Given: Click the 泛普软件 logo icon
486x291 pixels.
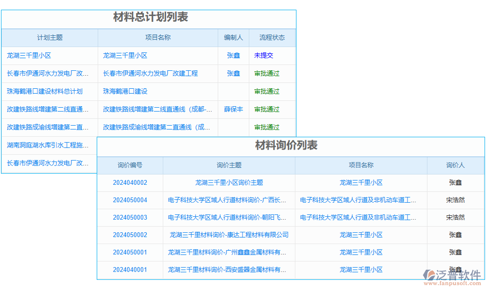Looking at the screenshot, I should tap(429, 274).
